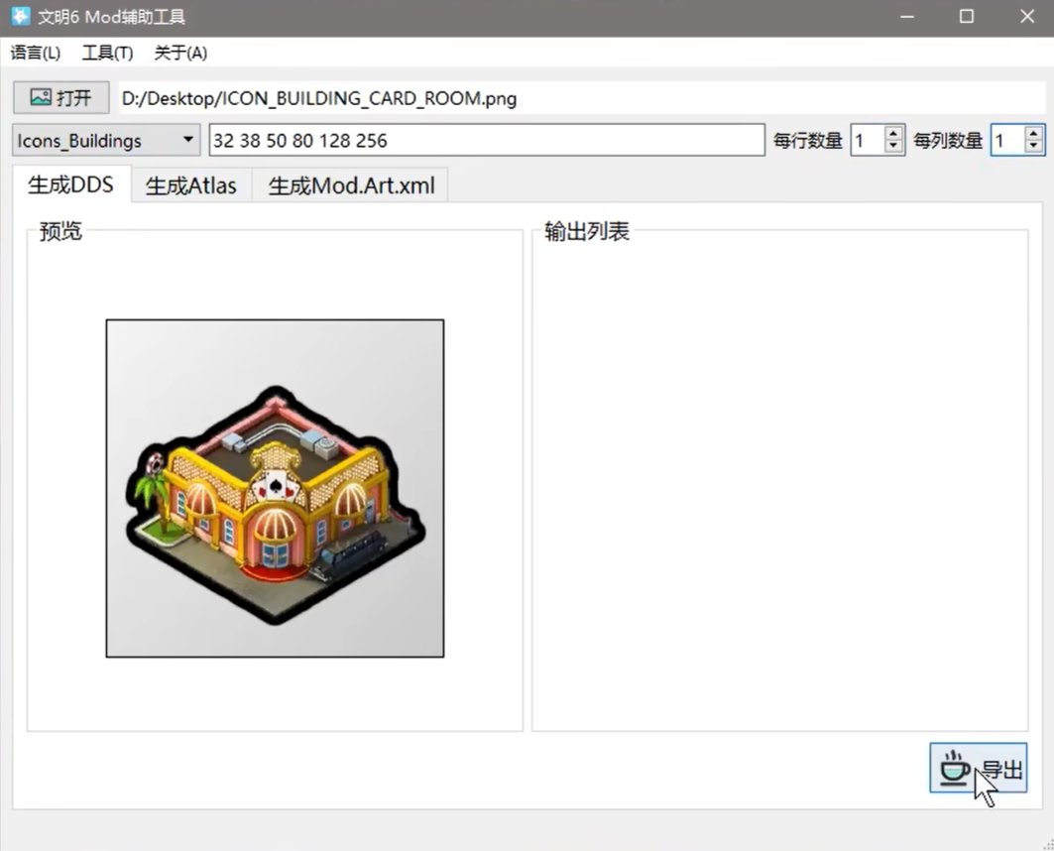Click inside the 输出列表 output list area
The image size is (1054, 851).
pos(779,486)
